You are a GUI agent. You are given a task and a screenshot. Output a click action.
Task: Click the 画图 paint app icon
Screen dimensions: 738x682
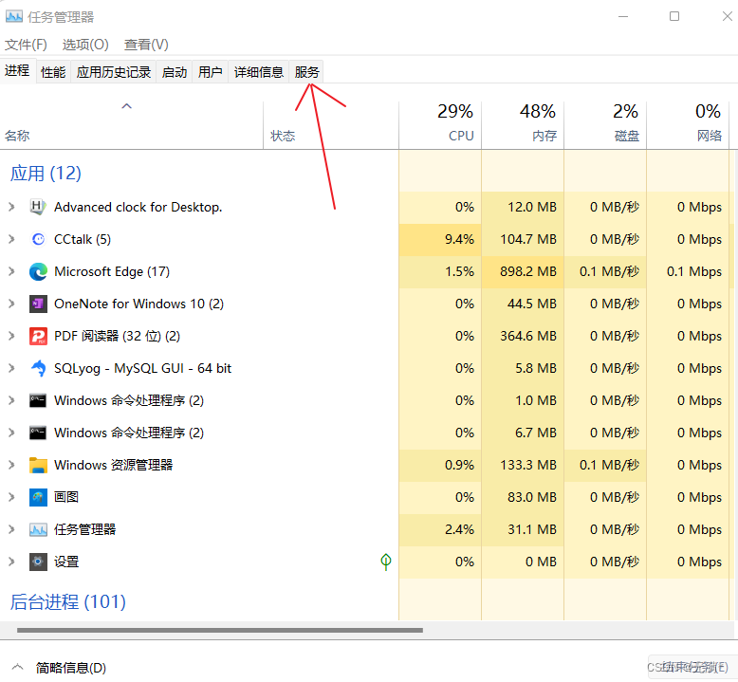pos(38,497)
